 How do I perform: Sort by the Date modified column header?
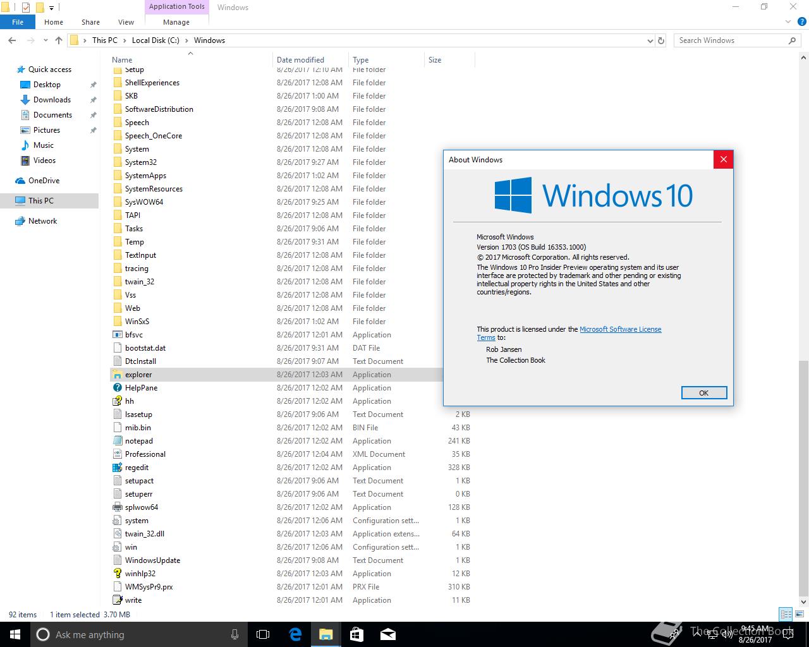pos(310,60)
